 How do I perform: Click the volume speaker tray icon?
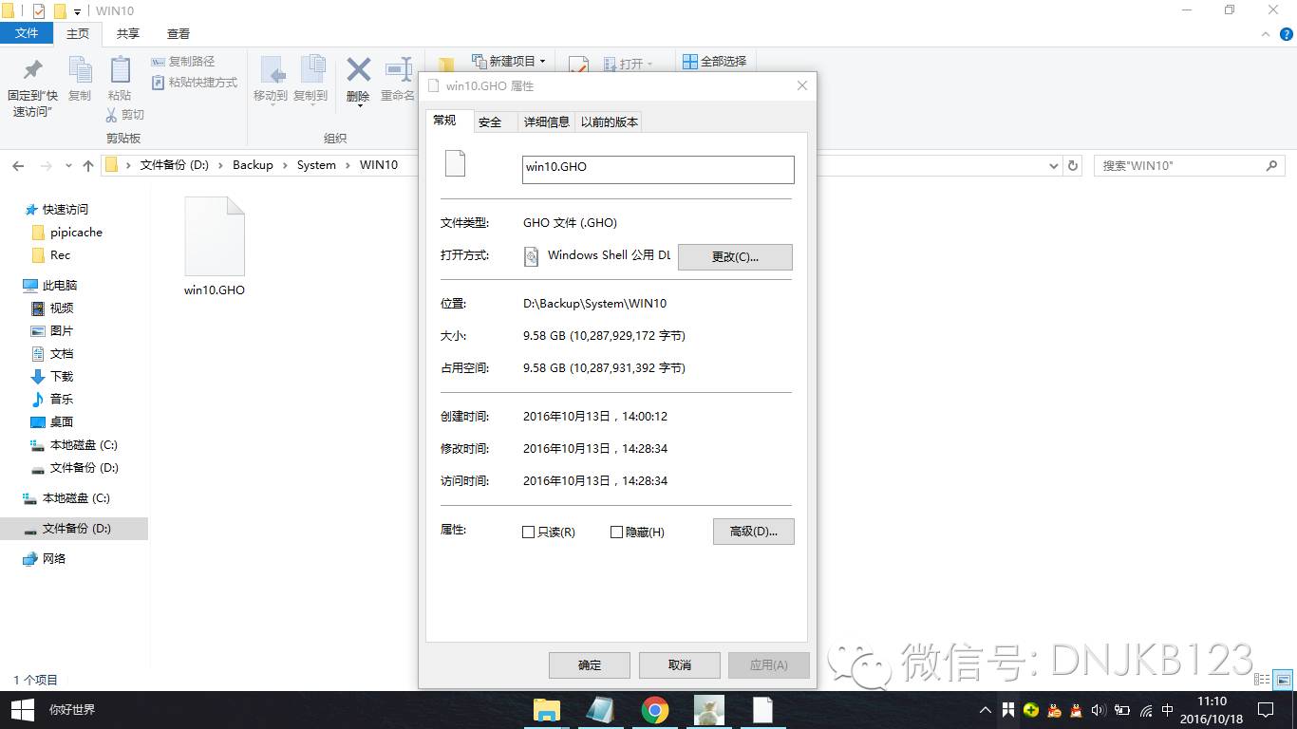coord(1099,710)
